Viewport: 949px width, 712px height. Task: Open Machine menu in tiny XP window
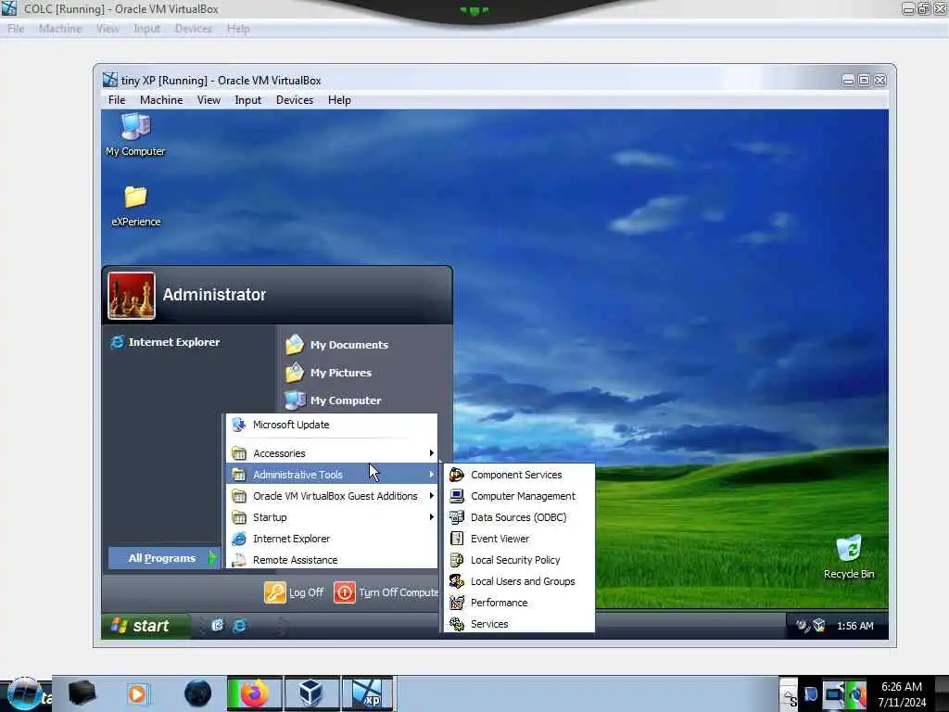(x=161, y=100)
